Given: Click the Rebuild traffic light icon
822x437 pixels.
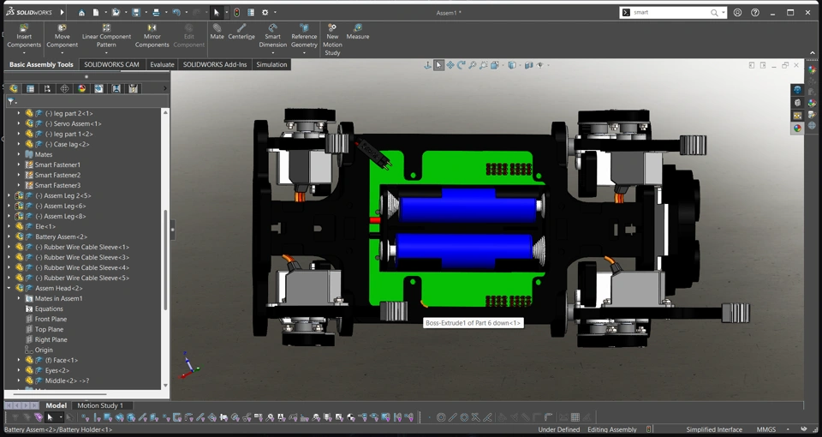Looking at the screenshot, I should (x=237, y=13).
